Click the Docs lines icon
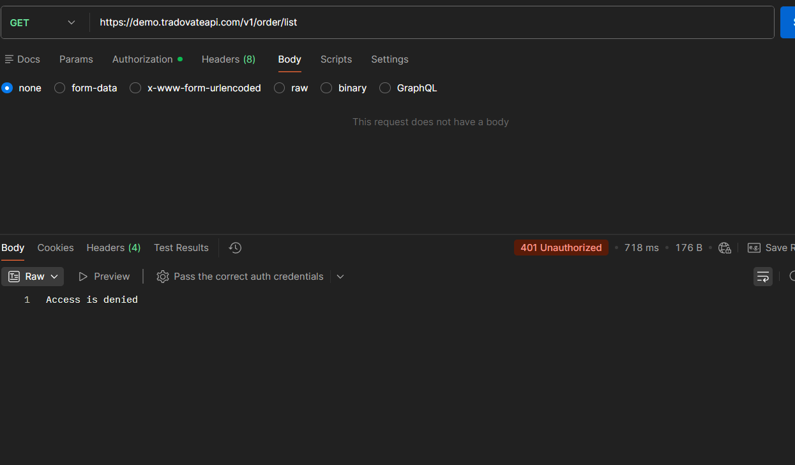The image size is (795, 465). [9, 59]
